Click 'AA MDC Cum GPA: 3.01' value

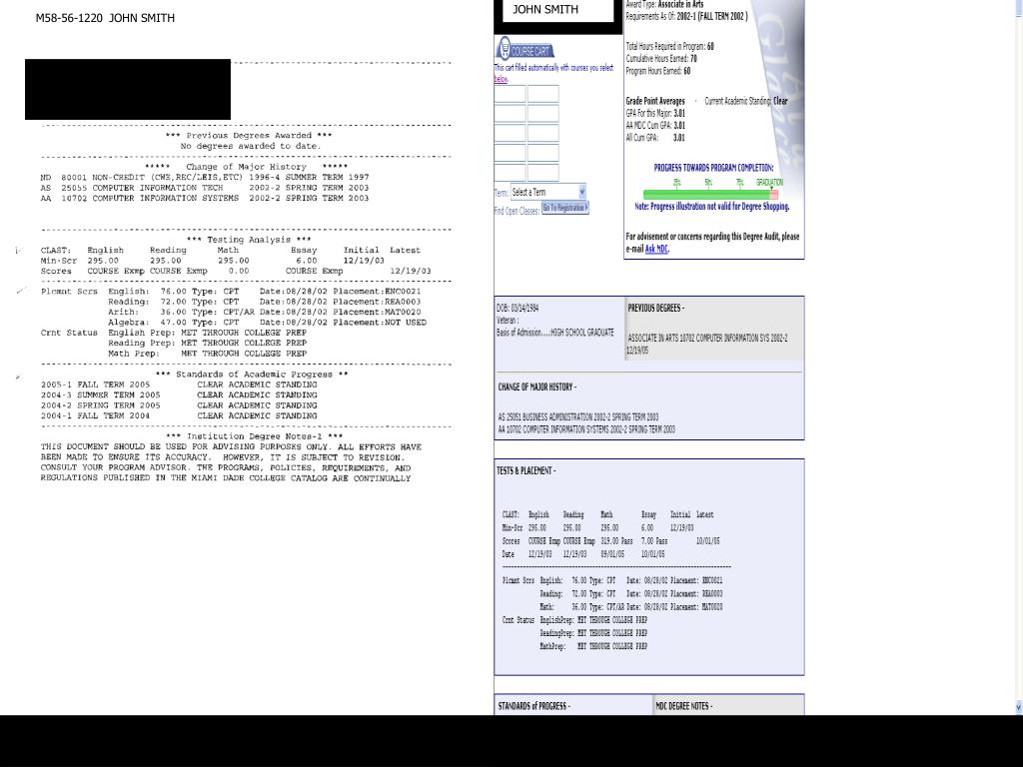coord(655,126)
